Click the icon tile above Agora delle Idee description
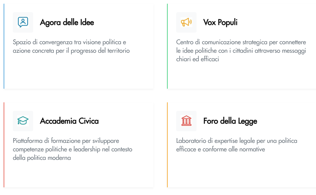The width and height of the screenshot is (316, 195). [x=23, y=22]
